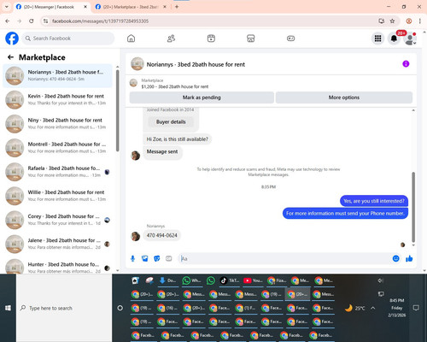Click the message text field
The image size is (427, 342).
284,258
